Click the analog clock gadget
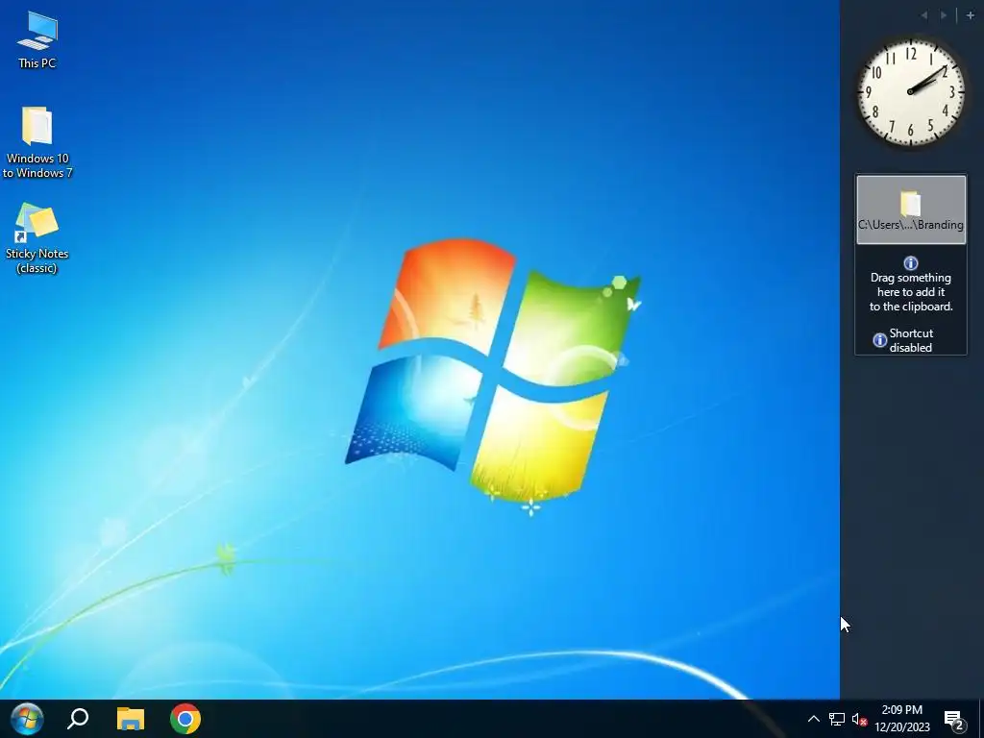 click(x=911, y=92)
